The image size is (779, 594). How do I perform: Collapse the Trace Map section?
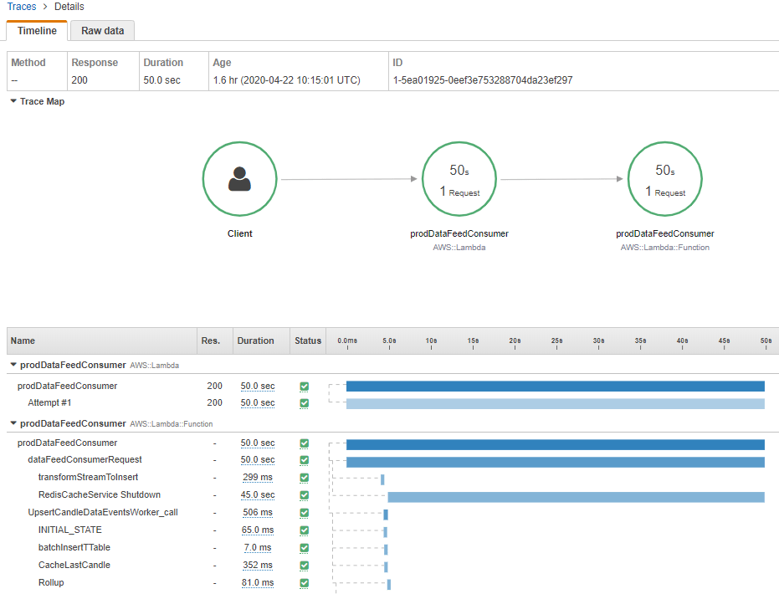click(x=13, y=101)
